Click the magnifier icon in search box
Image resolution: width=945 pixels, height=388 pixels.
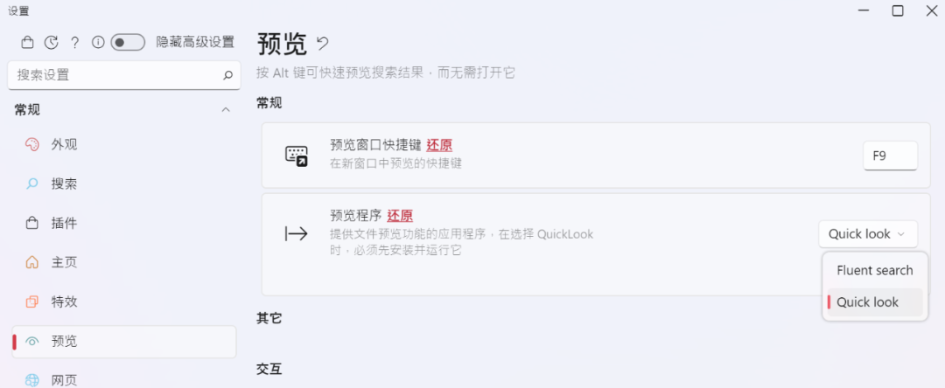click(227, 75)
